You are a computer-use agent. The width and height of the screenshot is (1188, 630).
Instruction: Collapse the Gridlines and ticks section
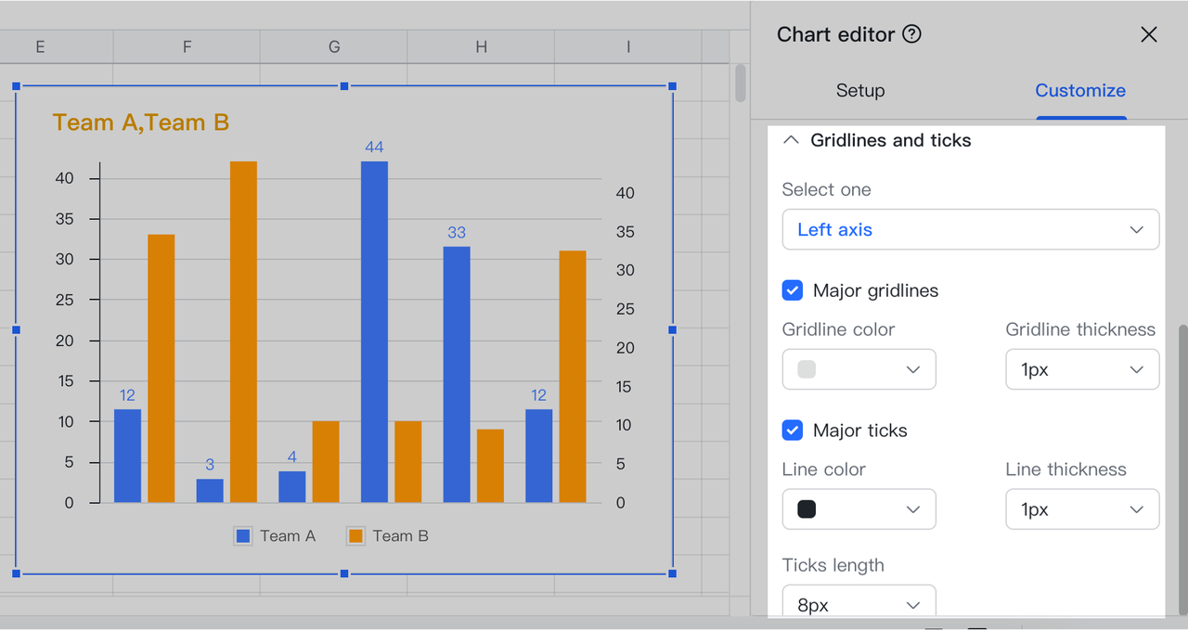[791, 139]
